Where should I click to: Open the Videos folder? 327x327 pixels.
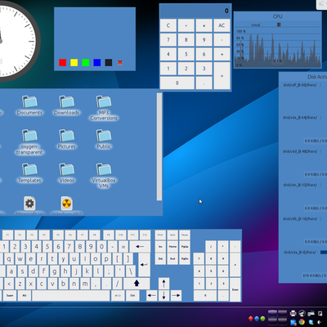pos(66,173)
